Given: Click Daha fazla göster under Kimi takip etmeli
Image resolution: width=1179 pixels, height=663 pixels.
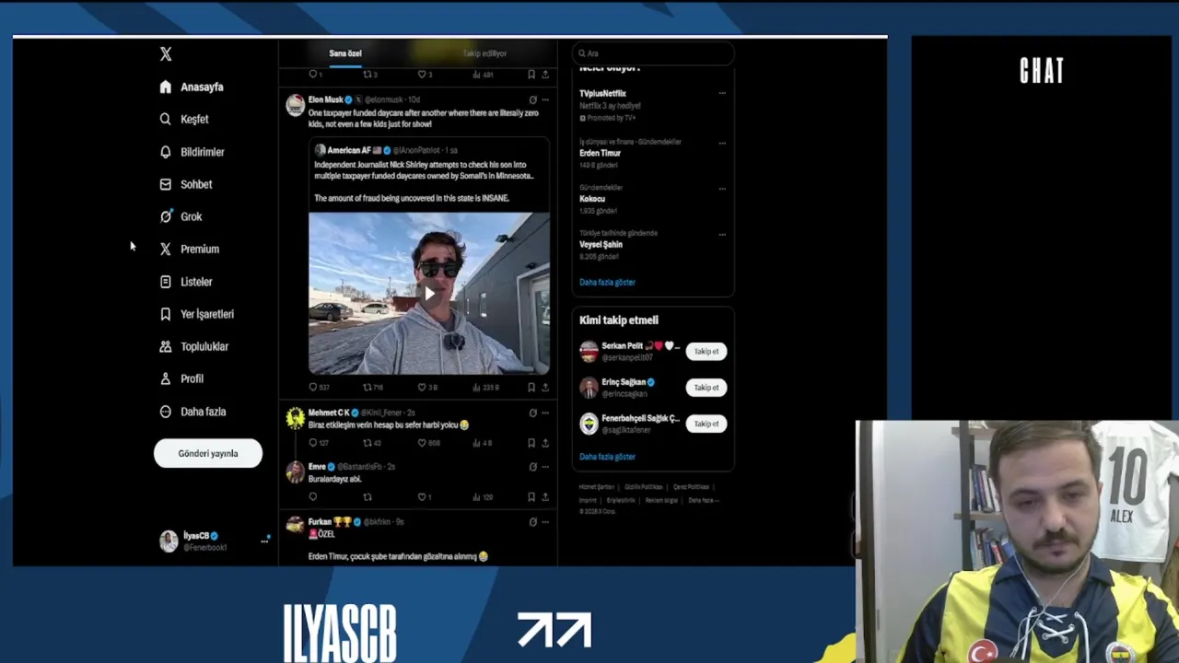Looking at the screenshot, I should [607, 456].
